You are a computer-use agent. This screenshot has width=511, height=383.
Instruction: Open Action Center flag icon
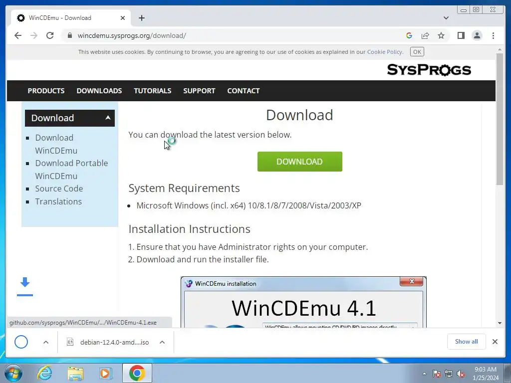pyautogui.click(x=436, y=374)
